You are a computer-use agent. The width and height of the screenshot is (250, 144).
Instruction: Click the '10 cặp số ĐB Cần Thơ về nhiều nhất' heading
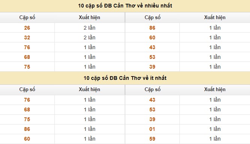pos(125,6)
